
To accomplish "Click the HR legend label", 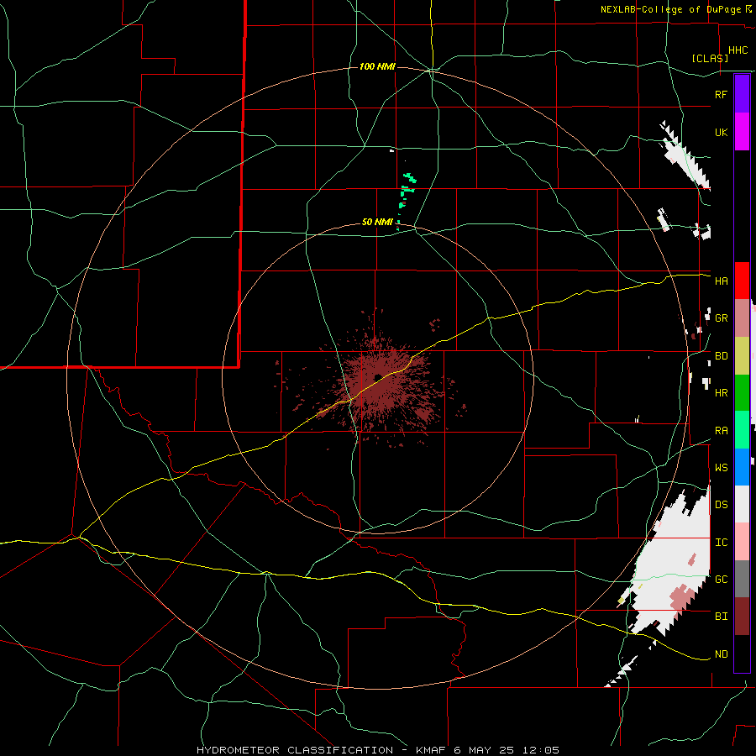I will (721, 393).
